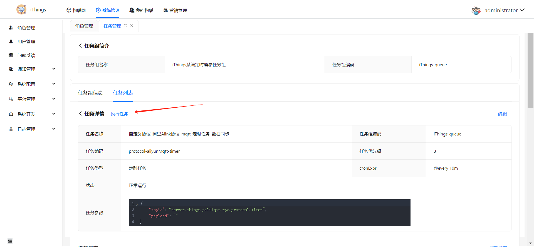Collapse sidebar using bottom-left menu icon

point(10,241)
